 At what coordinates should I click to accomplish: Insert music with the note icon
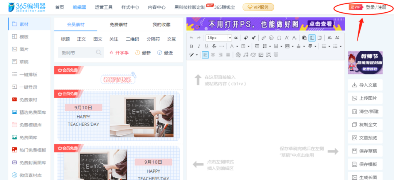pos(246,55)
